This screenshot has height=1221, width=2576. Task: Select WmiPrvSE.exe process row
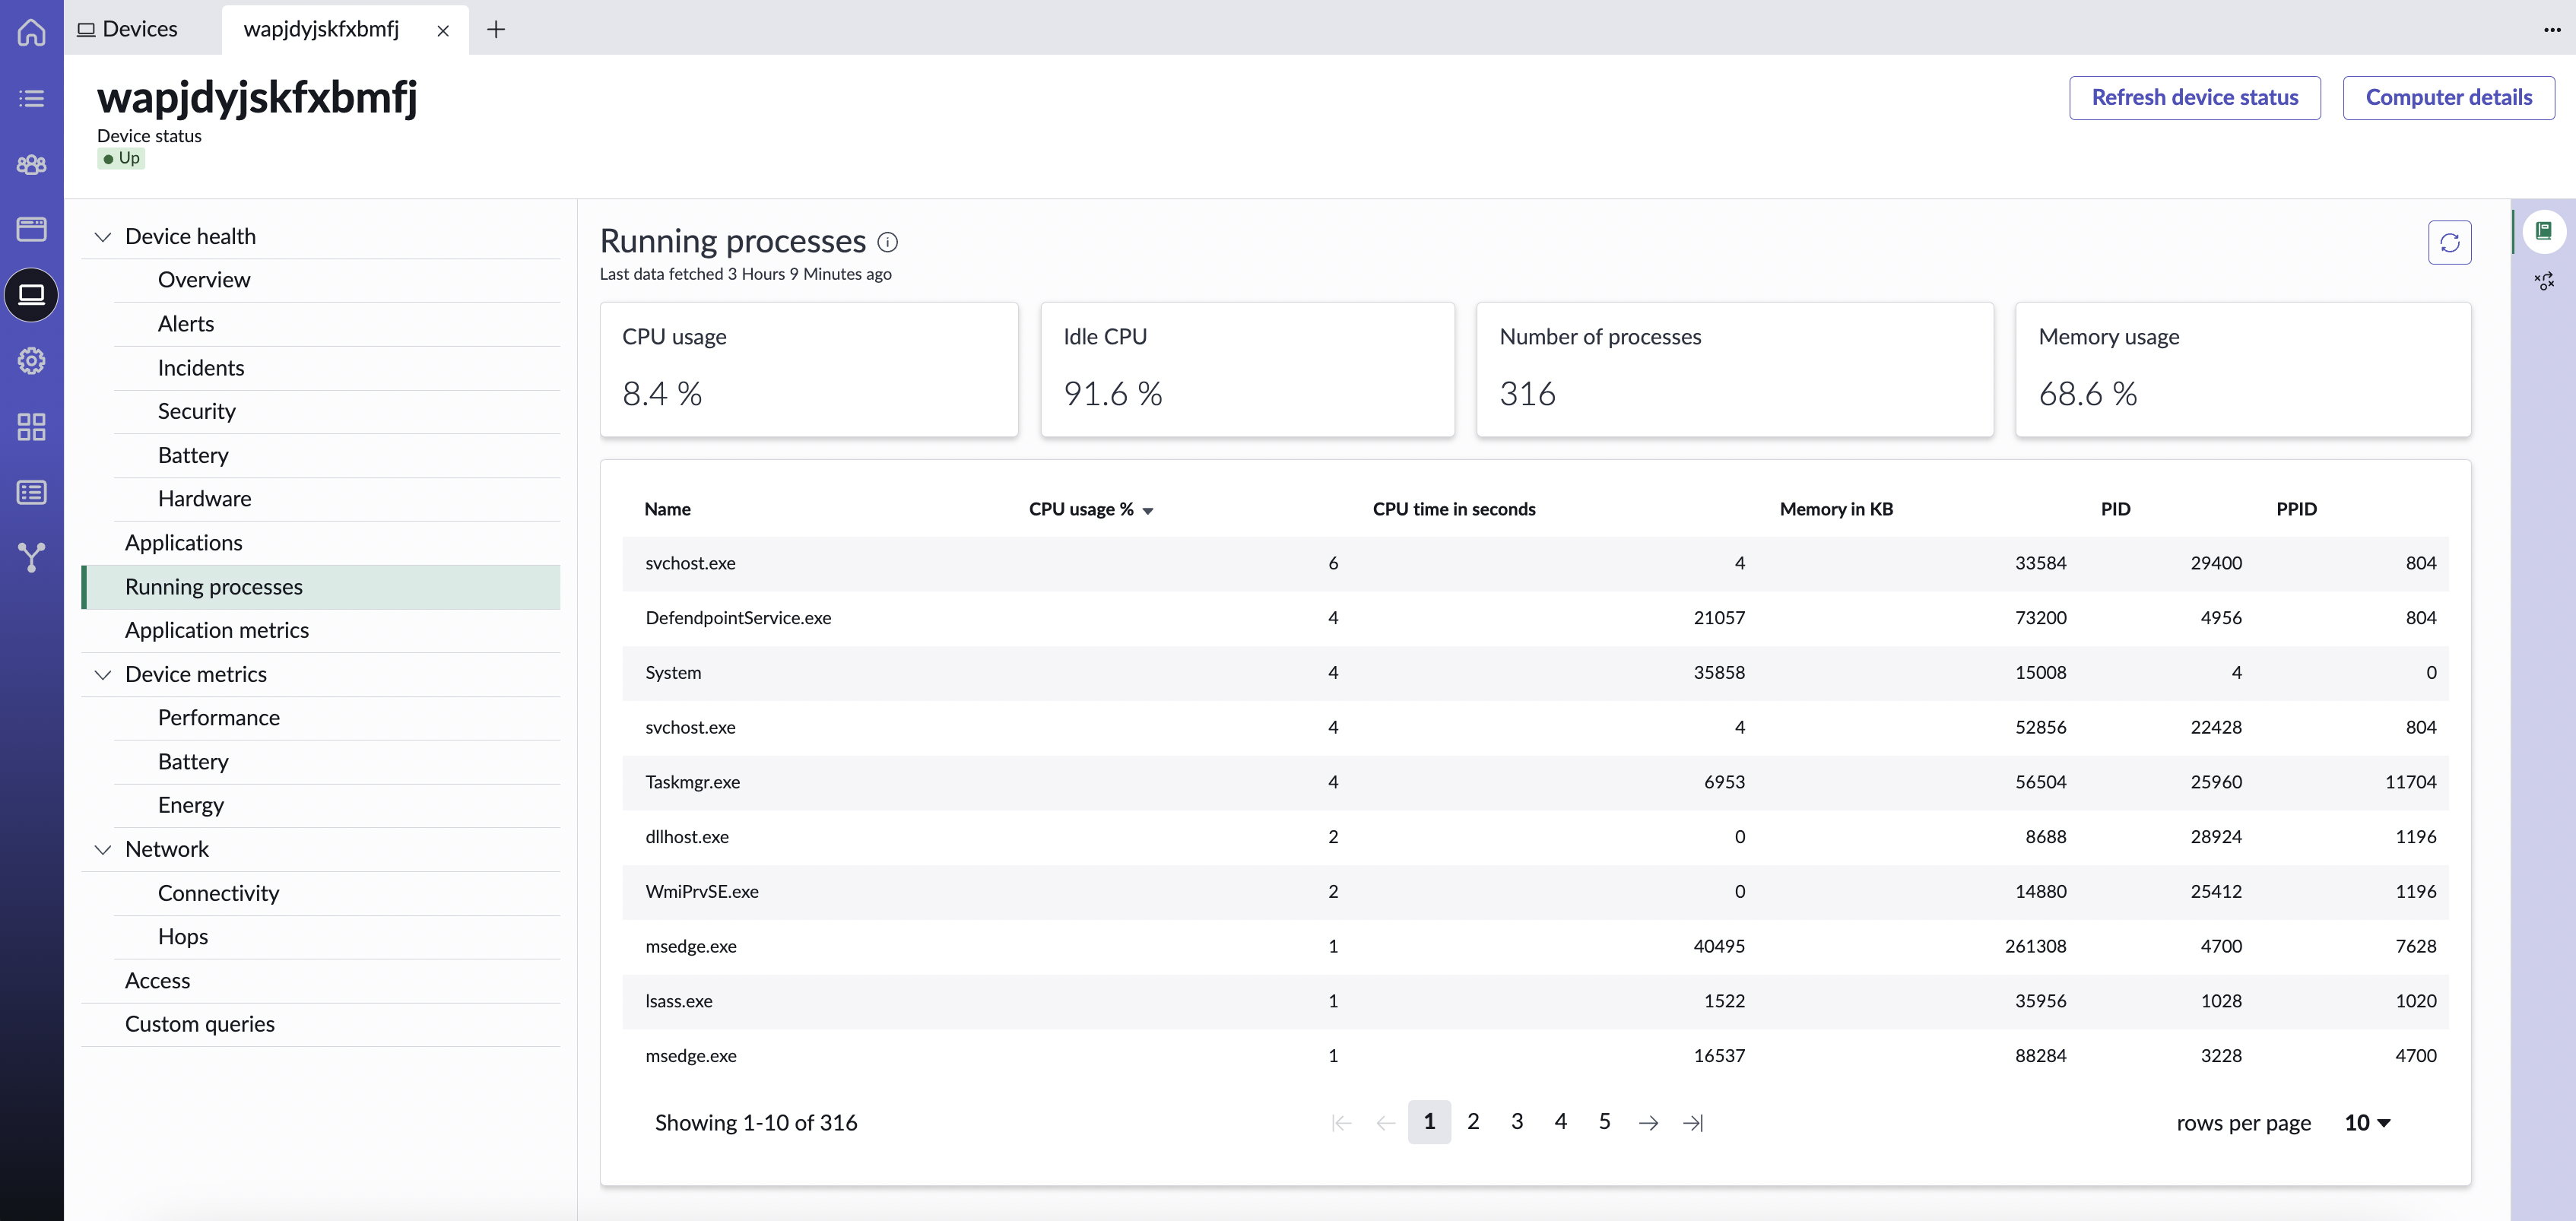click(1535, 892)
